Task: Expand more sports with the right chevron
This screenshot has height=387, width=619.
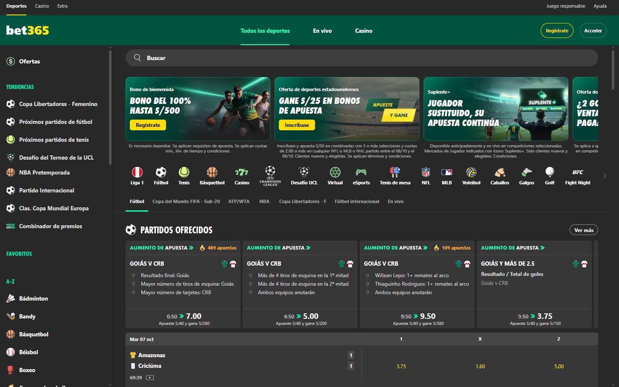Action: (605, 175)
